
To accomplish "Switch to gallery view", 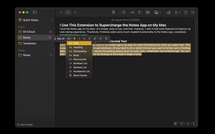I will click(68, 12).
